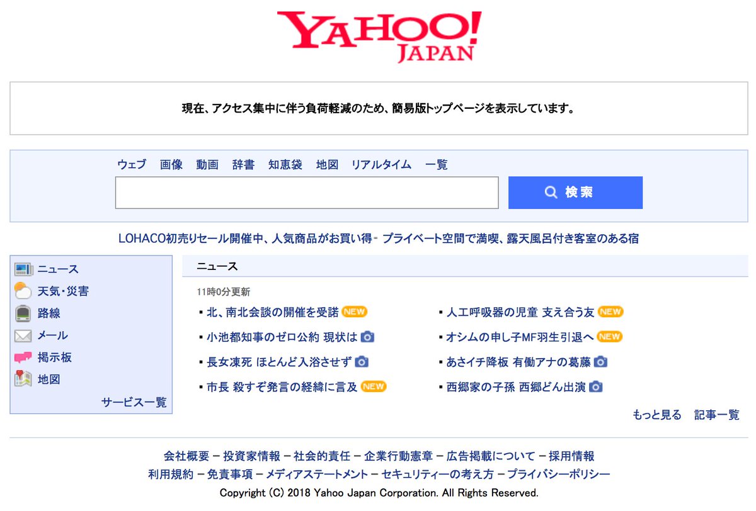Viewport: 756px width, 511px height.
Task: Open the LOHACO初売りセール promo link
Action: tap(244, 239)
